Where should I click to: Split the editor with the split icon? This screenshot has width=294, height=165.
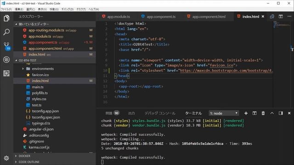pos(281,16)
